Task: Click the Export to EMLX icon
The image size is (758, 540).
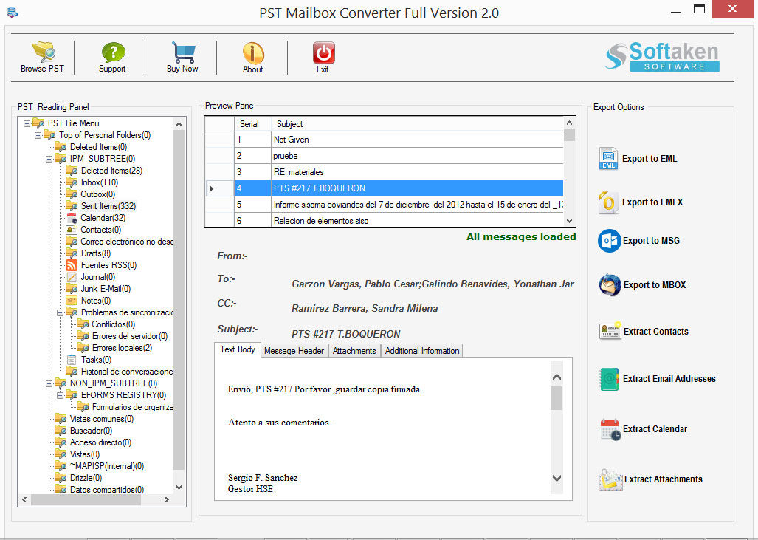Action: pos(608,202)
